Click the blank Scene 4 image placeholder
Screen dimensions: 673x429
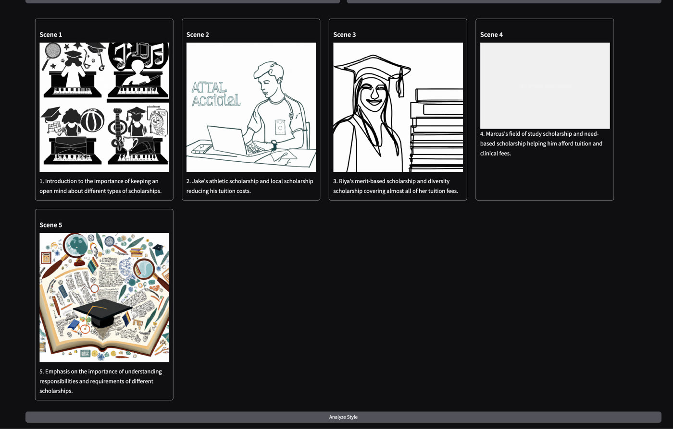[545, 85]
